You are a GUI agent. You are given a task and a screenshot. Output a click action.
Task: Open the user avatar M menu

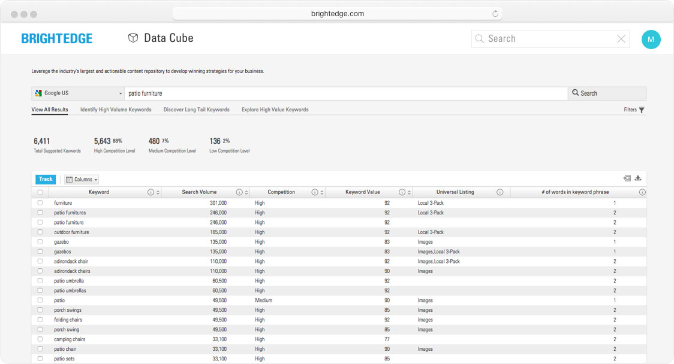pos(651,40)
